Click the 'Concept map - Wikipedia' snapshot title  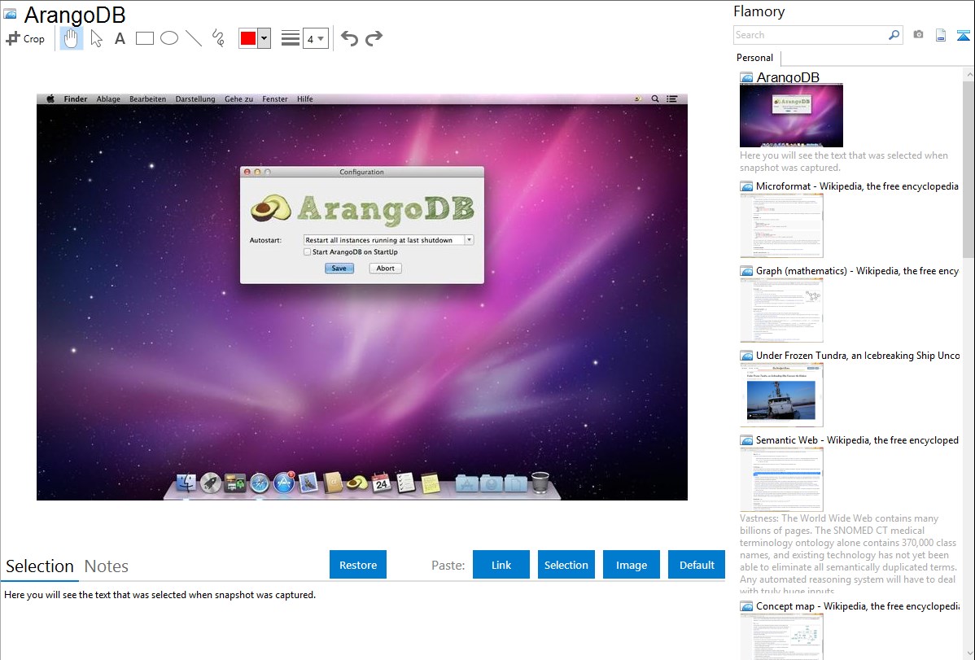pyautogui.click(x=857, y=606)
